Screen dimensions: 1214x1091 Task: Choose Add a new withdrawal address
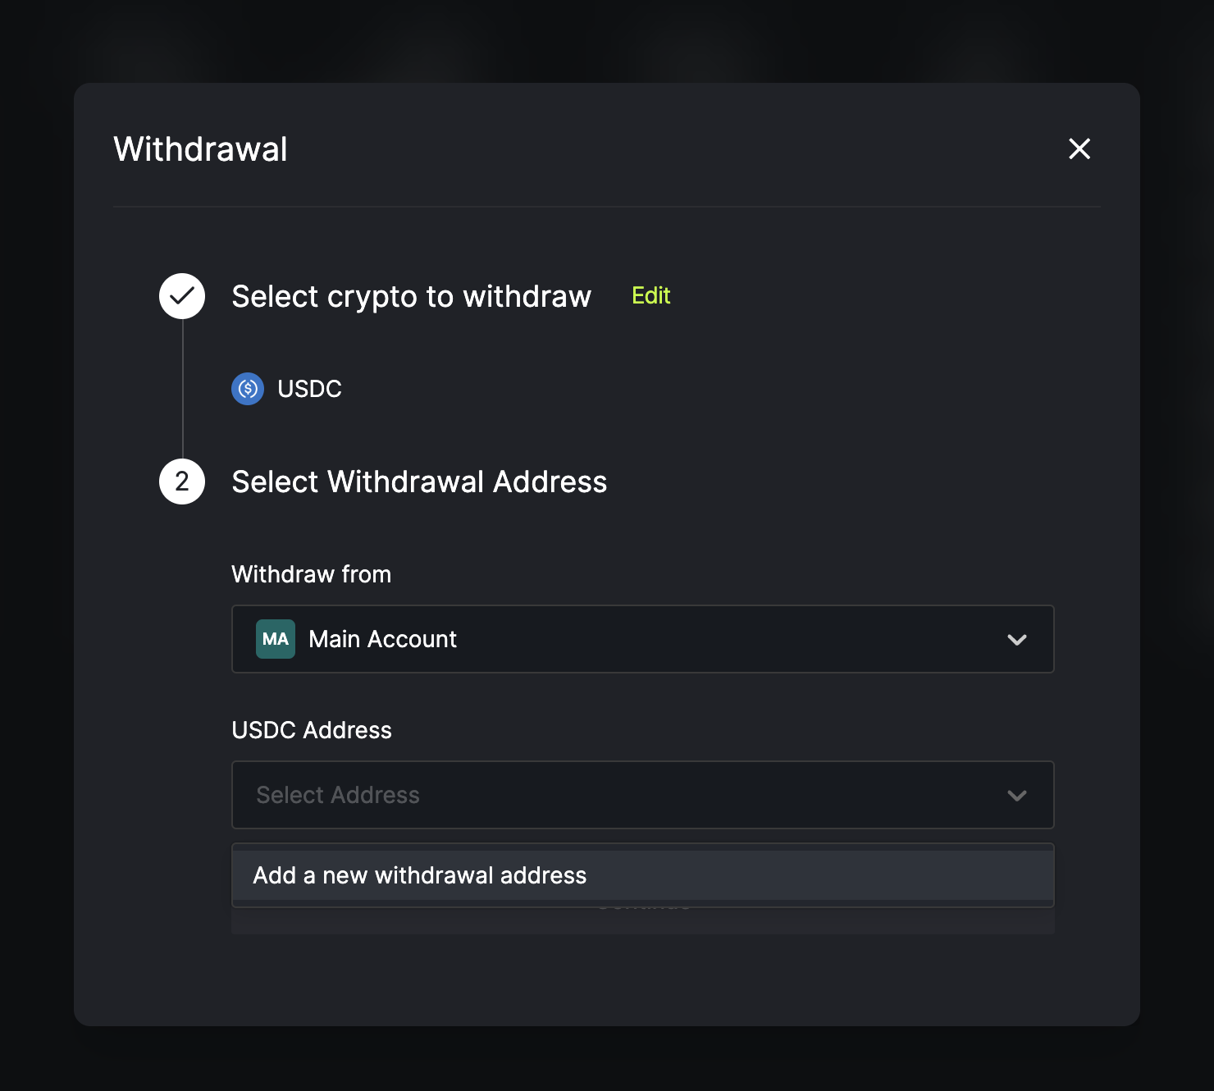[x=643, y=875]
